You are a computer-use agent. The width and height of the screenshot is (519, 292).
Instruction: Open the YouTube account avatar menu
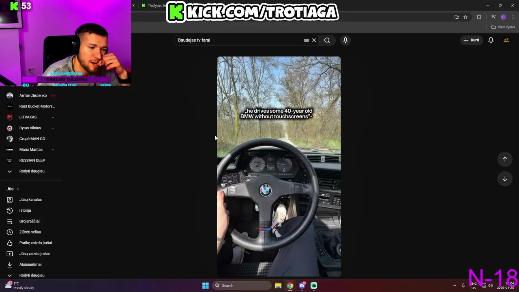pyautogui.click(x=506, y=40)
